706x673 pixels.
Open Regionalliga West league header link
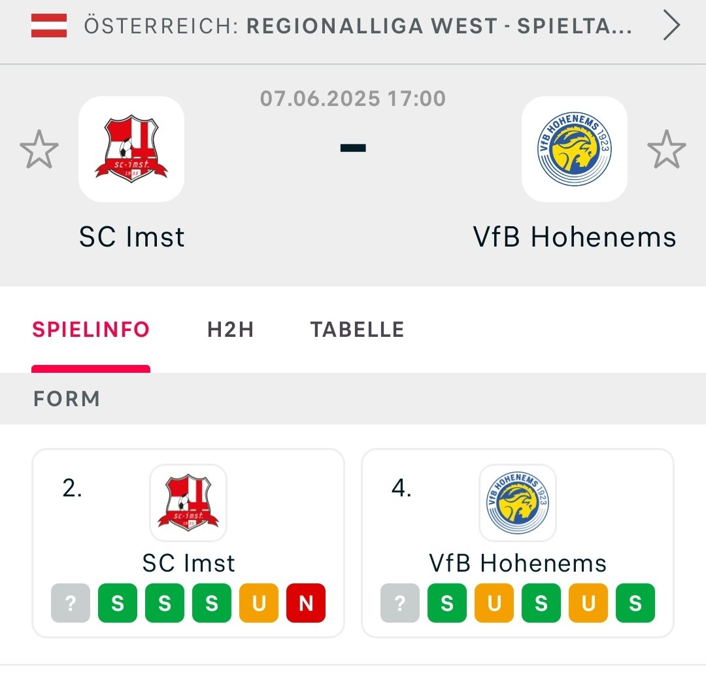point(358,26)
